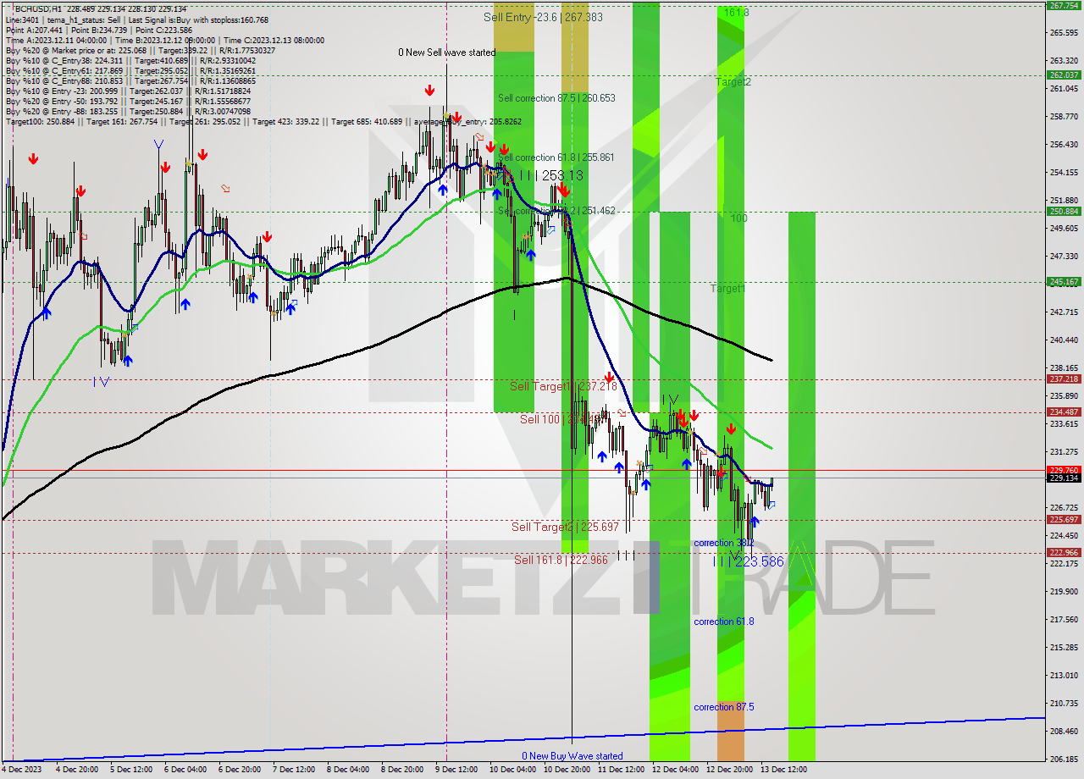Select the green 245.167 price tag
This screenshot has height=779, width=1084.
1064,282
